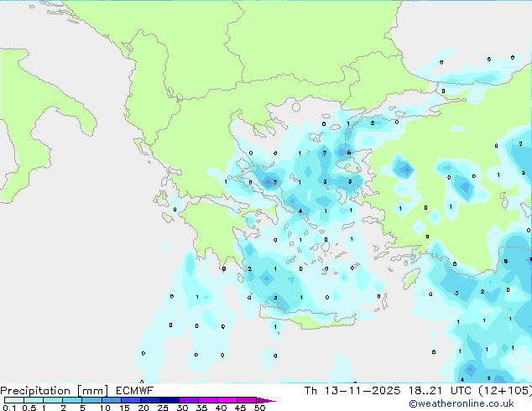Click the legend label '0.1'

pyautogui.click(x=9, y=408)
